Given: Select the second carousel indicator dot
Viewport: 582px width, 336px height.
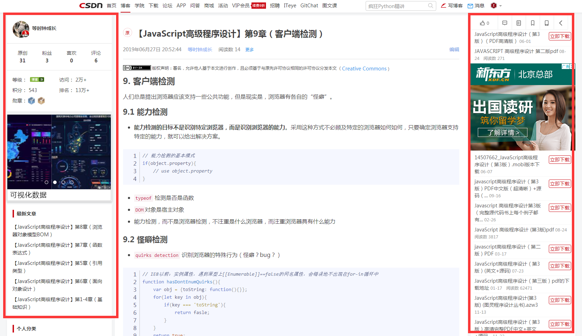Looking at the screenshot, I should point(55,182).
